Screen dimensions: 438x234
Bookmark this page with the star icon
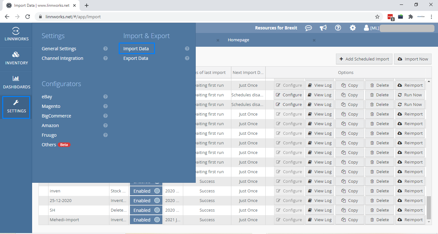tap(377, 17)
